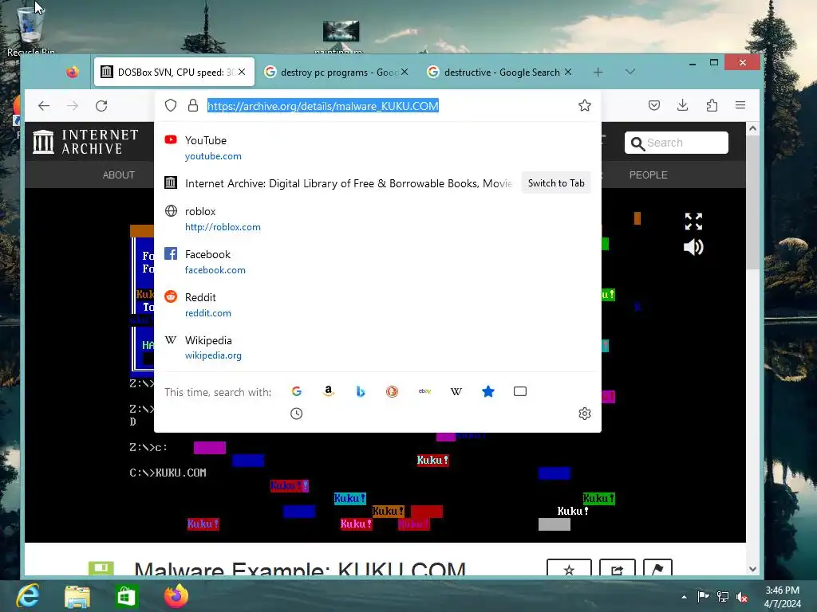817x612 pixels.
Task: Select the roblox suggestion
Action: 377,219
